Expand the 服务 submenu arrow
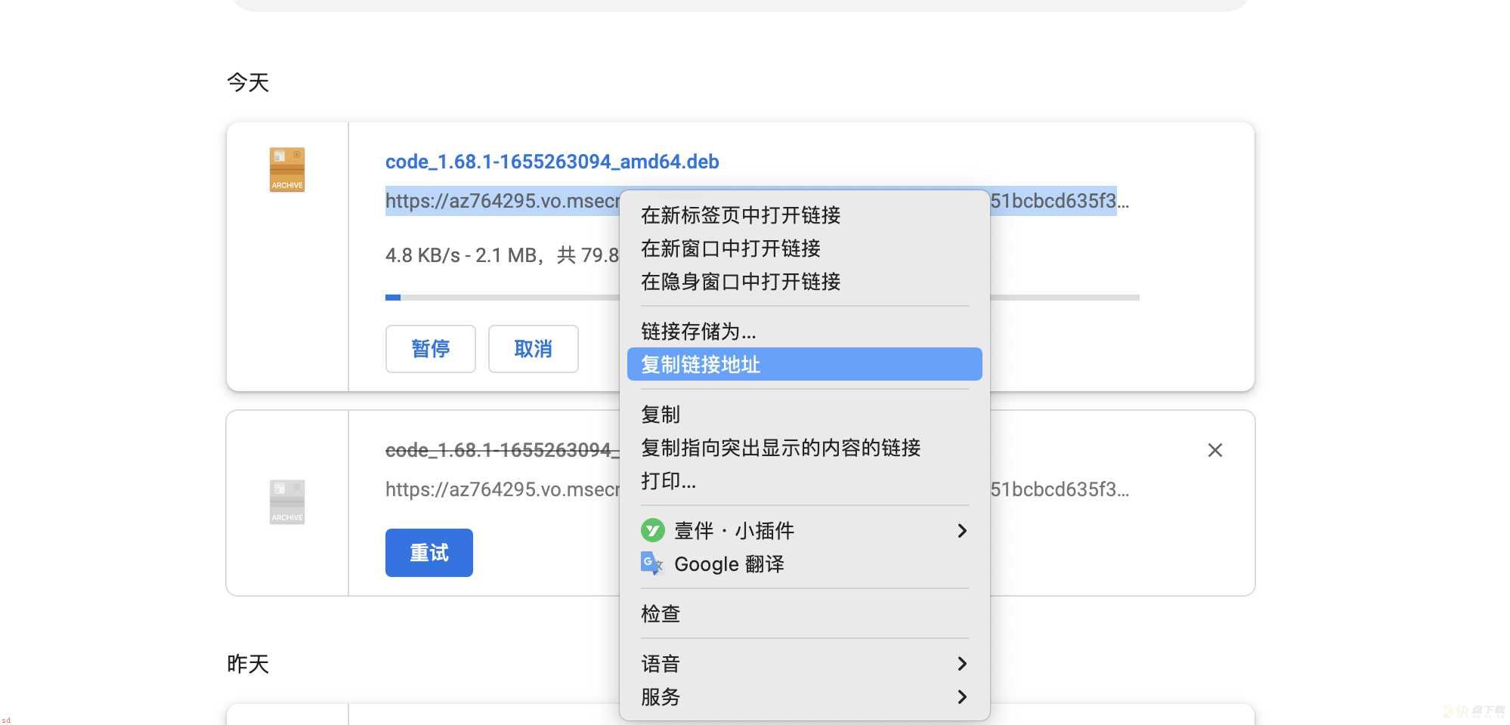 click(961, 696)
